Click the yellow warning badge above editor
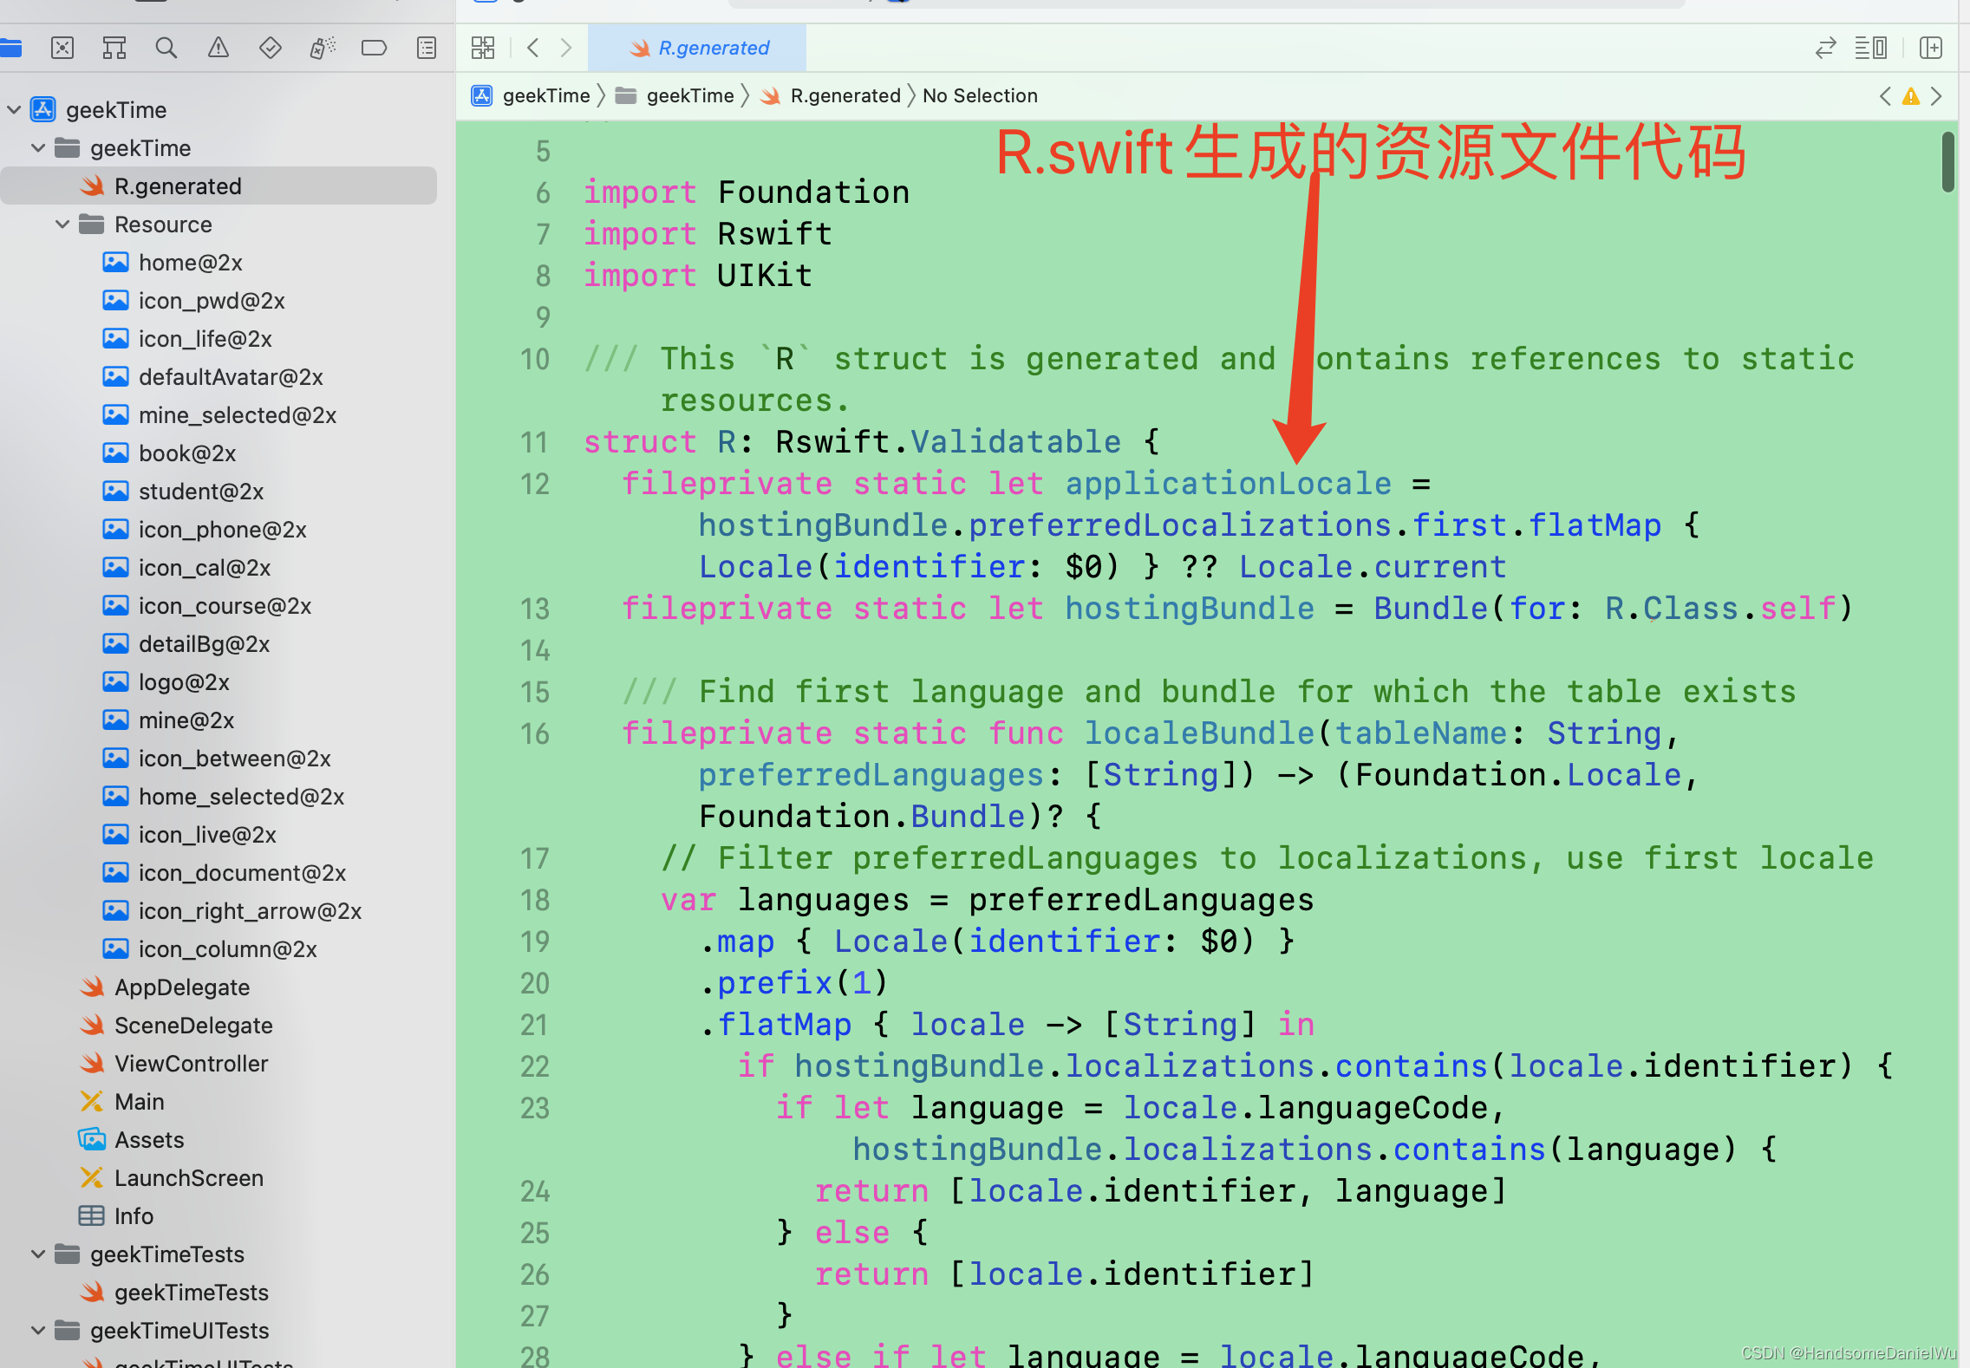Viewport: 1970px width, 1368px height. [x=1911, y=96]
